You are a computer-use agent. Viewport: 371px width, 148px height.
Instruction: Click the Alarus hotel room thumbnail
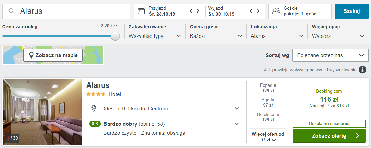42,112
